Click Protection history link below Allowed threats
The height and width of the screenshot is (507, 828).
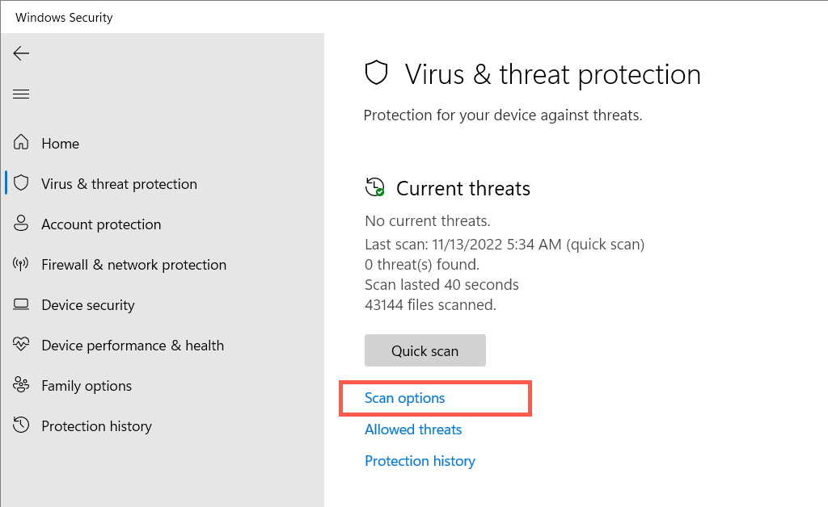pos(420,461)
